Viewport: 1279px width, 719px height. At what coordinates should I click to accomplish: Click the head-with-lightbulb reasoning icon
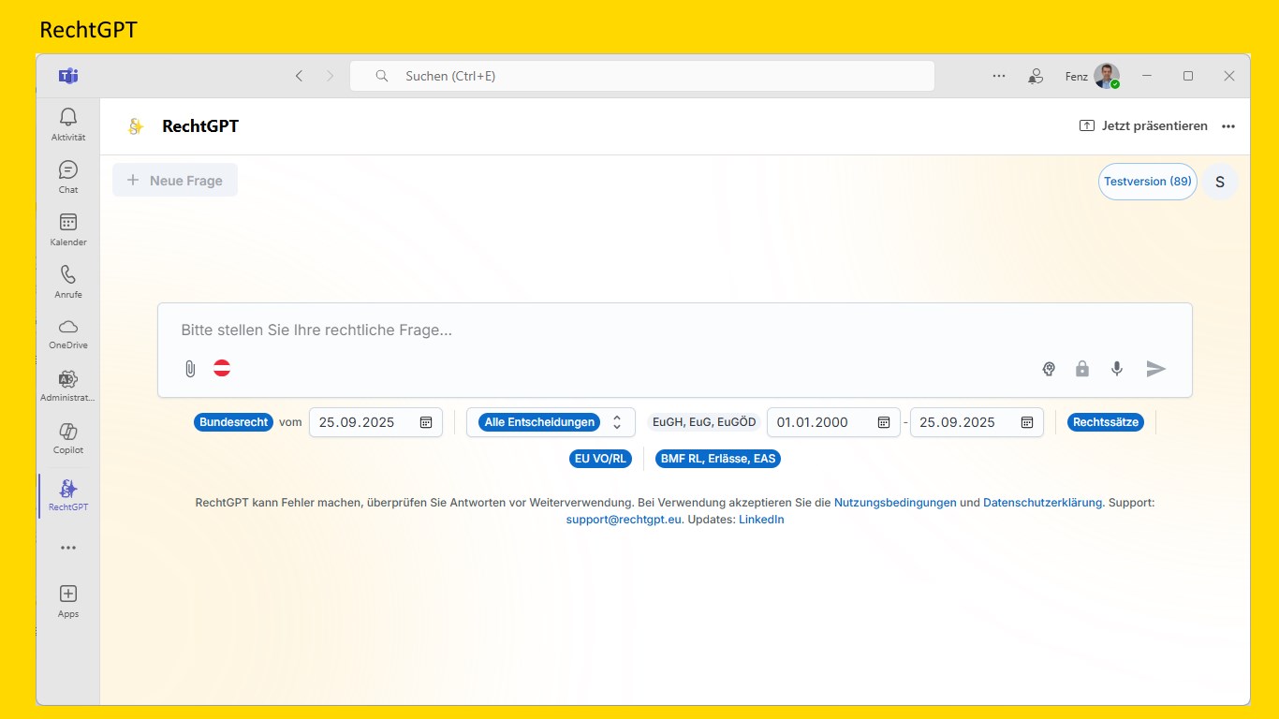click(1049, 369)
